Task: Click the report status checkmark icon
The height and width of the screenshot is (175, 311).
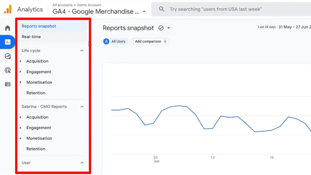Action: [161, 28]
